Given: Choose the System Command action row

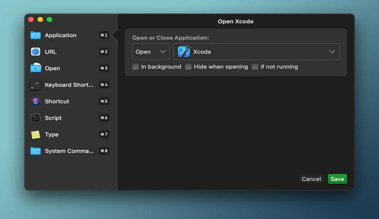Looking at the screenshot, I should pyautogui.click(x=70, y=151).
